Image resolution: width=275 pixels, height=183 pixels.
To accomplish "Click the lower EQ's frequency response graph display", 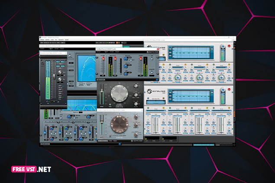I will (191, 96).
